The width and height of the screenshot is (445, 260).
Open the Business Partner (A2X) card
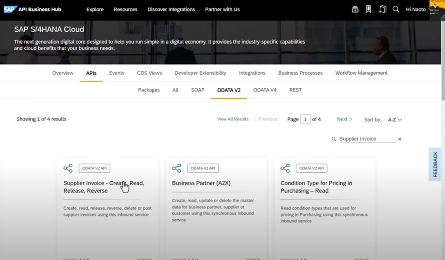click(x=201, y=183)
